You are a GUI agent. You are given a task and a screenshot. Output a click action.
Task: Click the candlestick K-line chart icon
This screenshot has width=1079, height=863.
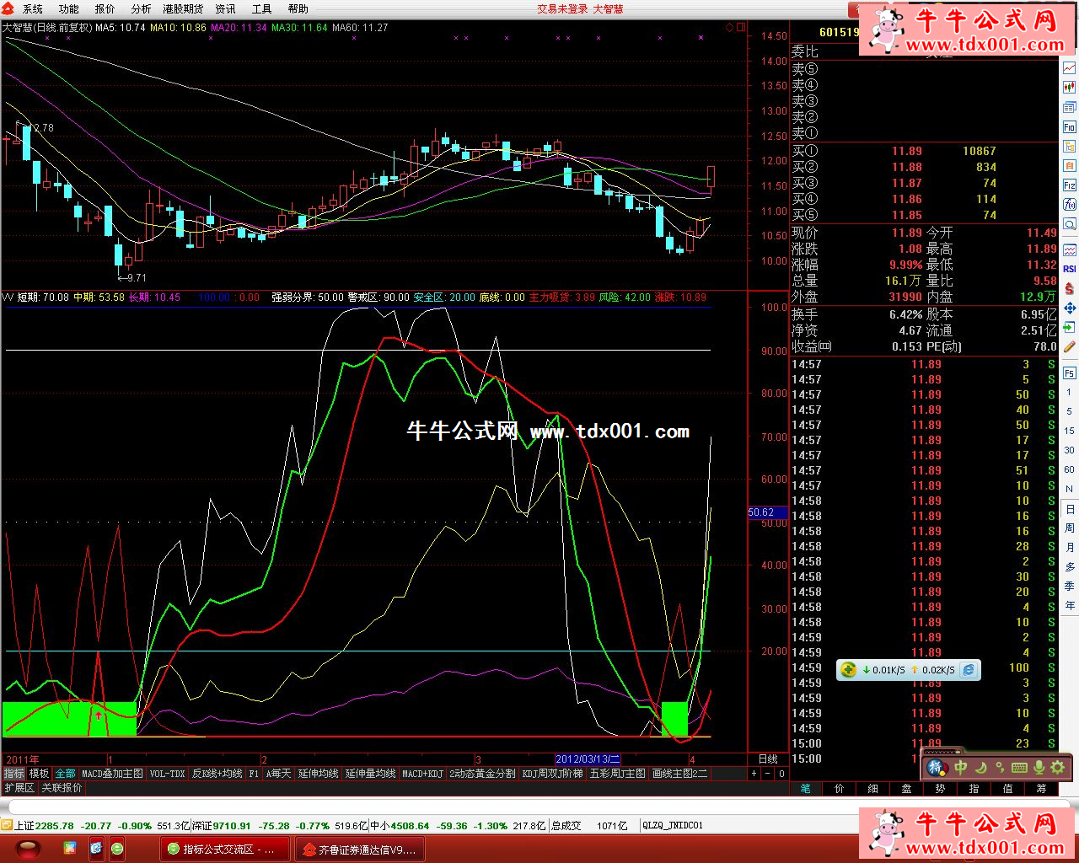point(1069,88)
